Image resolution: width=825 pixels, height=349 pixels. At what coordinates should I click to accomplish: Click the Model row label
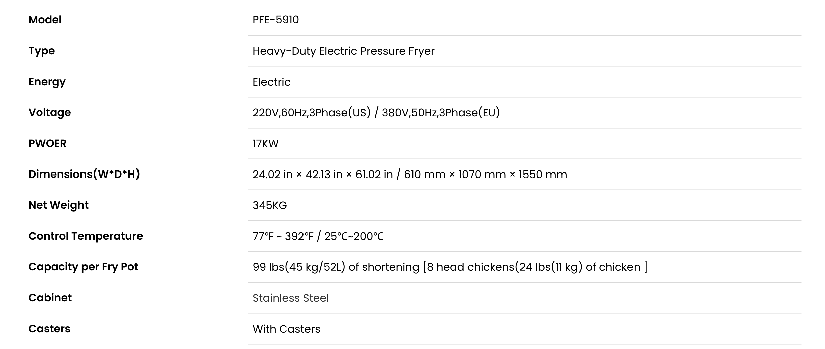(x=45, y=20)
